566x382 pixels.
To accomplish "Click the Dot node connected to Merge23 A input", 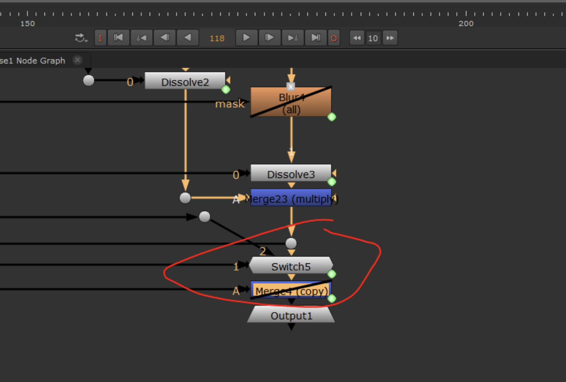I will click(185, 198).
